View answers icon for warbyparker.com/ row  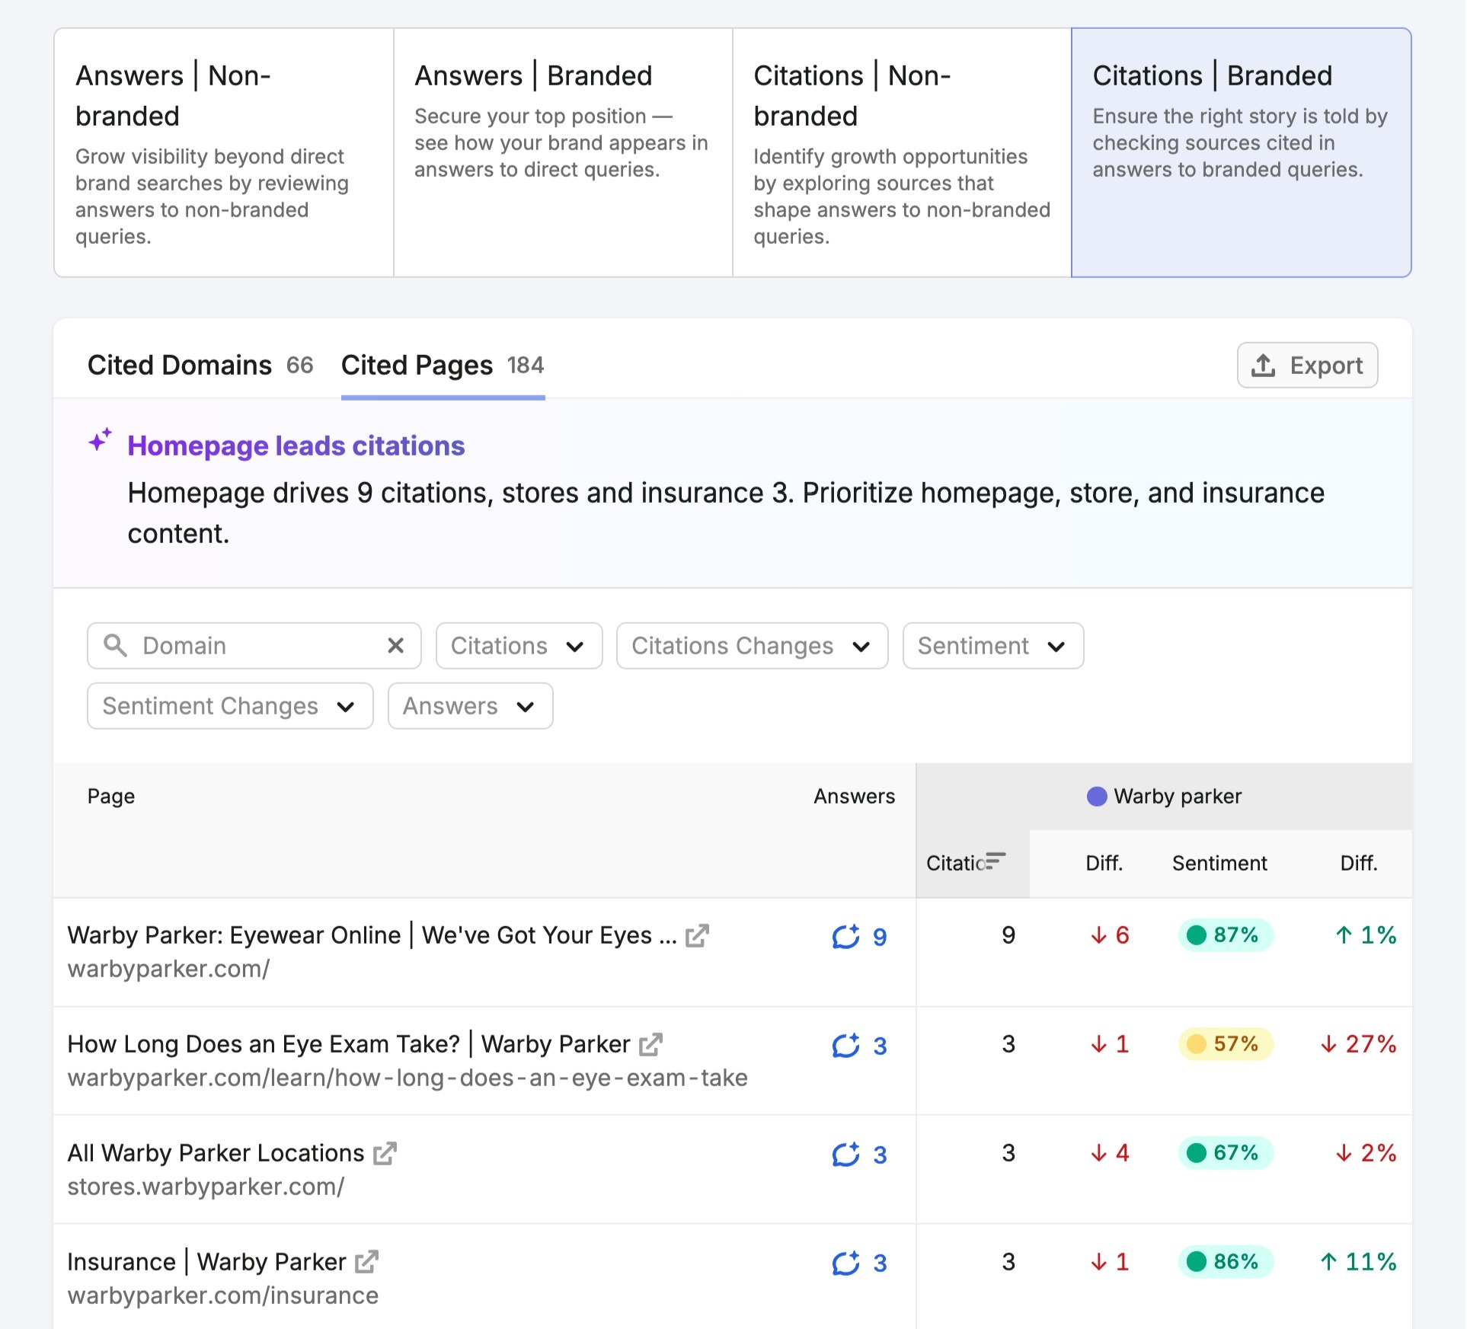(x=845, y=936)
